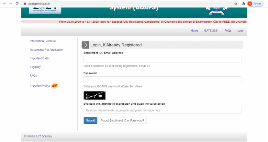Screen dimensions: 268x142
Task: Click the site padlock security icon
Action: [25, 4]
